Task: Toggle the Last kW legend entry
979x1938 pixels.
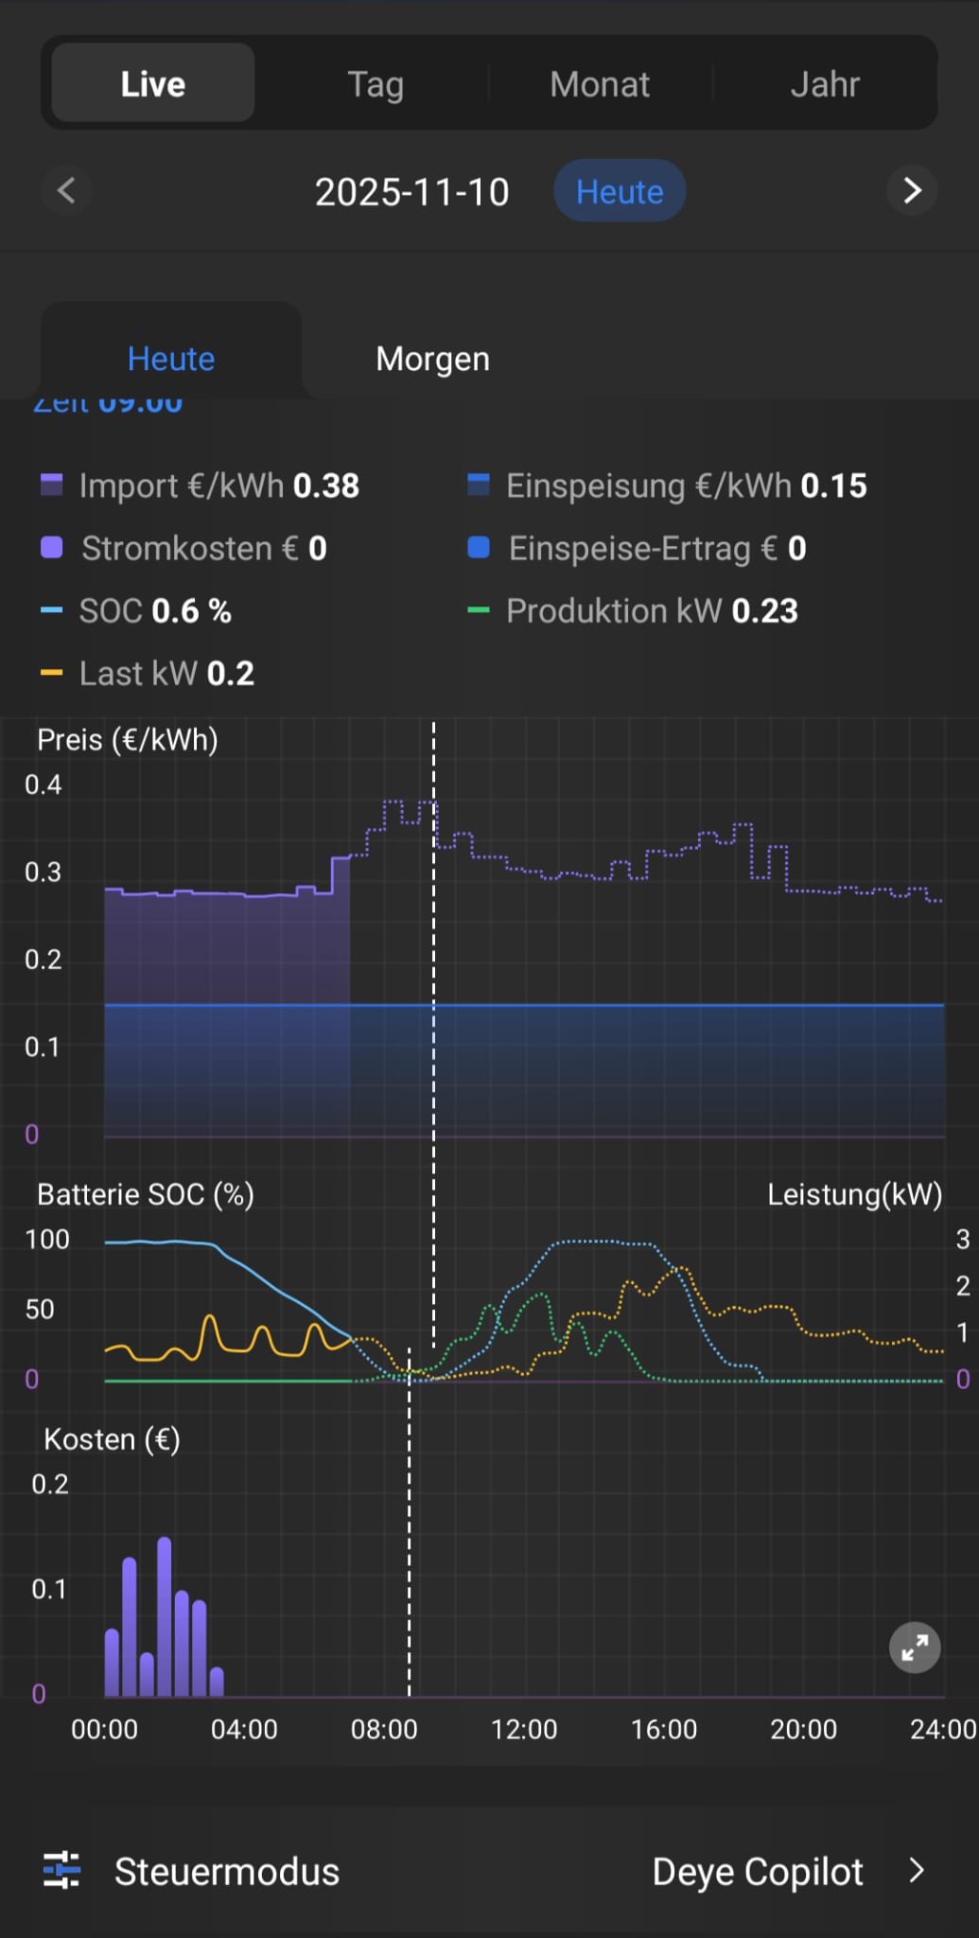Action: [149, 673]
